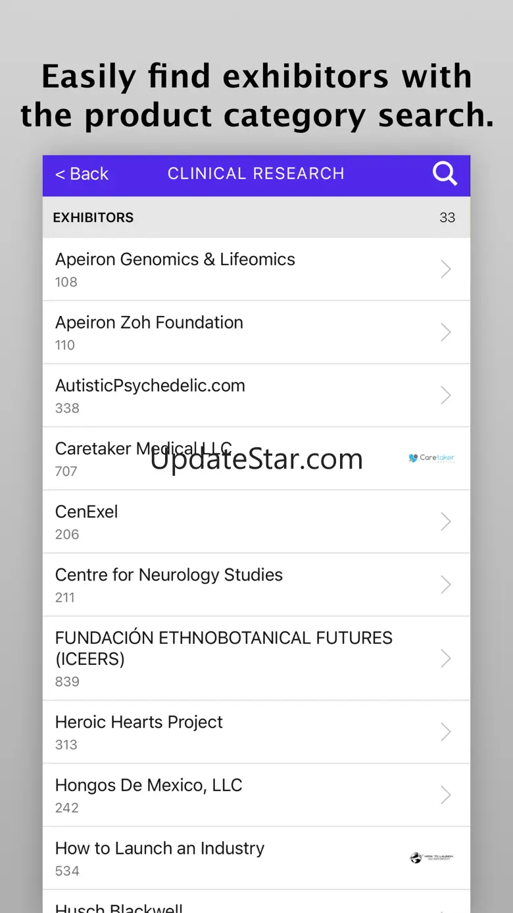Image resolution: width=513 pixels, height=913 pixels.
Task: Click chevron for AutisticPsychedelic.com row
Action: point(446,395)
